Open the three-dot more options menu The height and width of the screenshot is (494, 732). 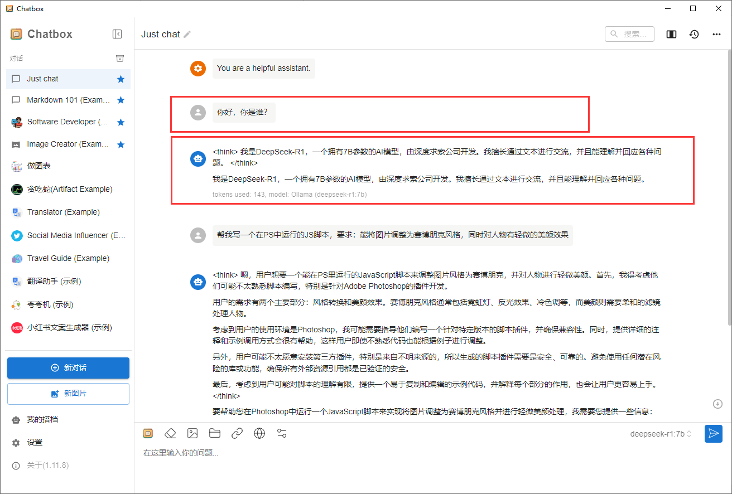pyautogui.click(x=716, y=34)
